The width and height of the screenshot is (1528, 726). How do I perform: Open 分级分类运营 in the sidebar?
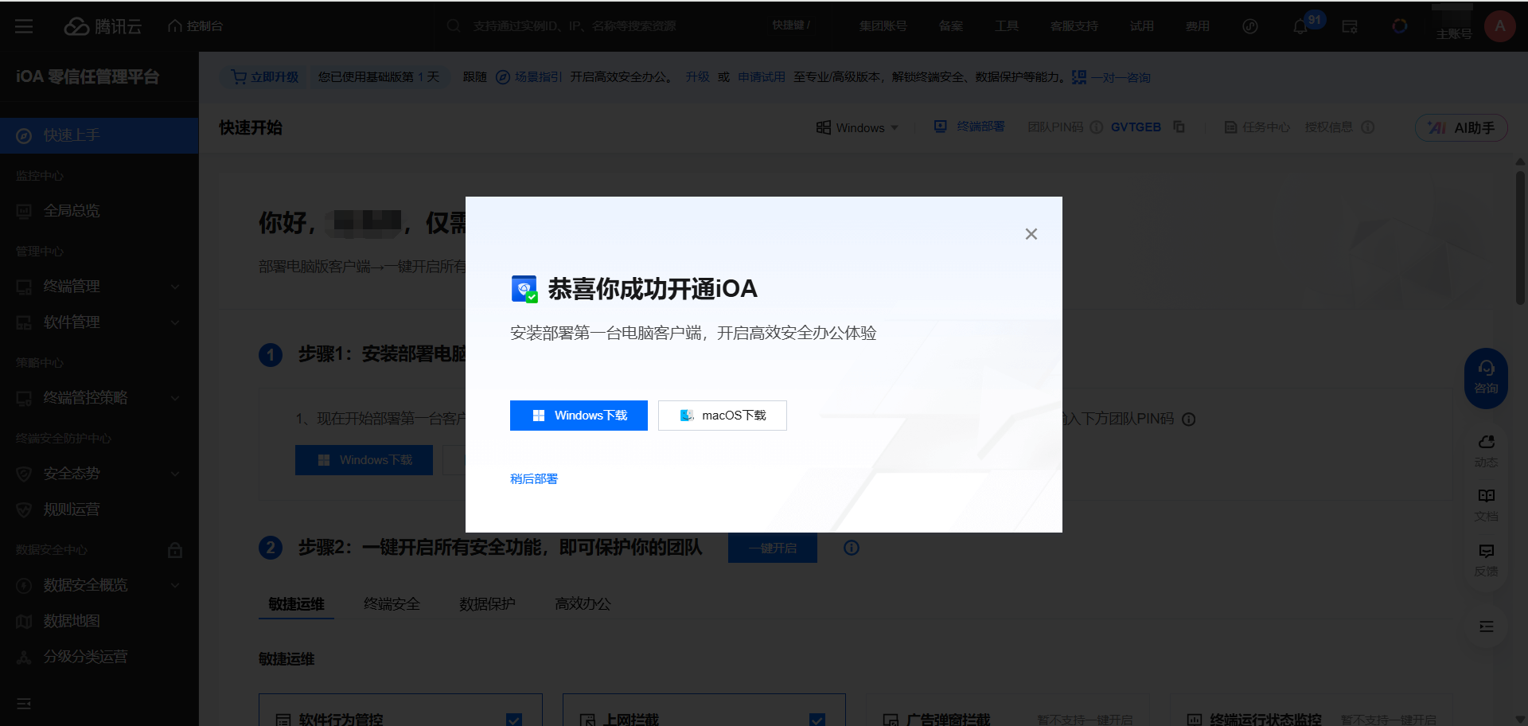[x=99, y=657]
